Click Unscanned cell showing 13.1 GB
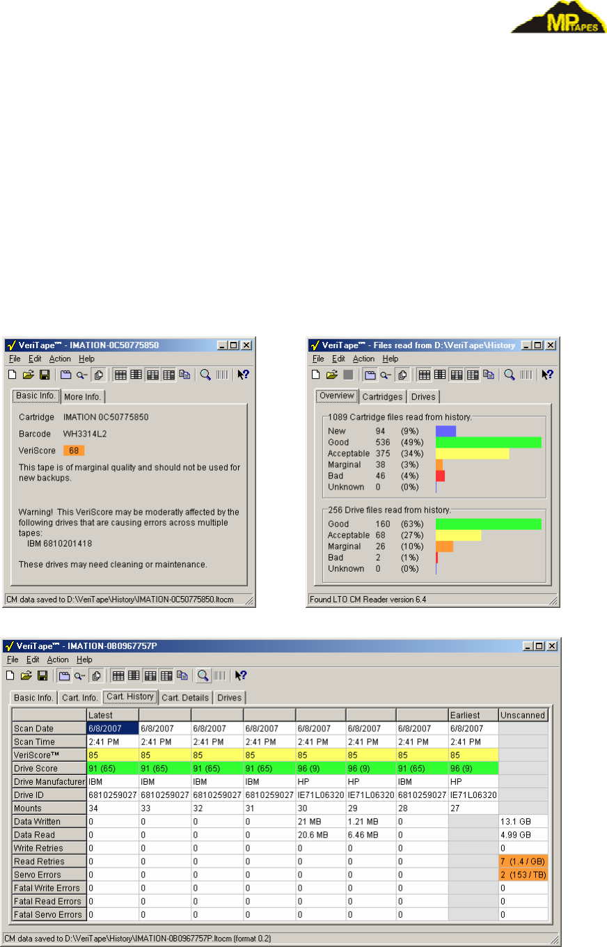This screenshot has height=947, width=607. (523, 821)
